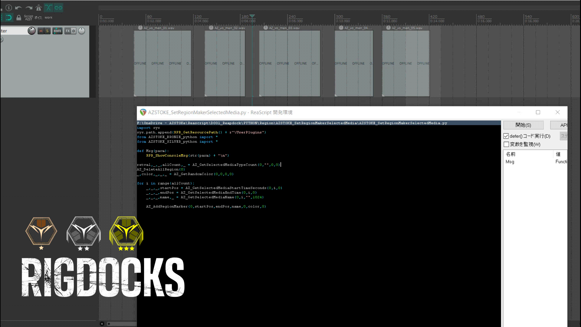The image size is (581, 327).
Task: Click the Script AZST toolbar button
Action: click(28, 18)
